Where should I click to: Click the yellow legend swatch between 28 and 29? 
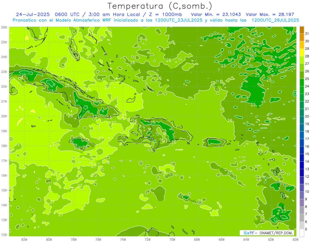pyautogui.click(x=302, y=52)
